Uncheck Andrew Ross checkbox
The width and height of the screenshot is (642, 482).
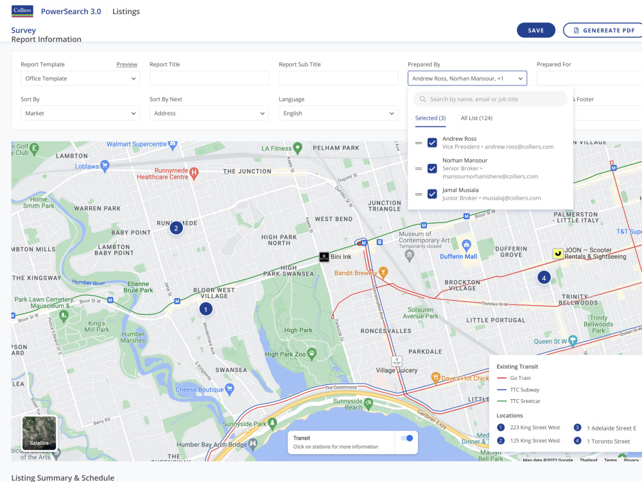[432, 143]
